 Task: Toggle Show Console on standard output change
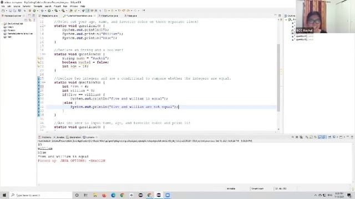(319, 137)
